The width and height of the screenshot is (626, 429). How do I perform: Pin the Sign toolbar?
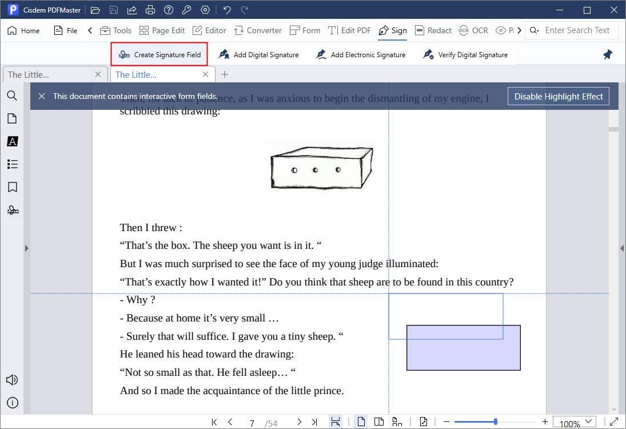point(608,55)
